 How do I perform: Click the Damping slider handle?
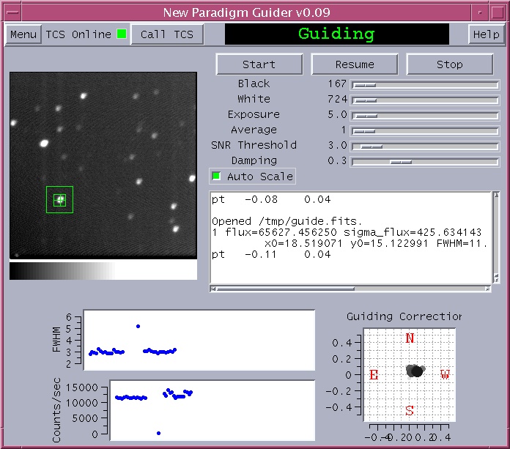coord(400,162)
